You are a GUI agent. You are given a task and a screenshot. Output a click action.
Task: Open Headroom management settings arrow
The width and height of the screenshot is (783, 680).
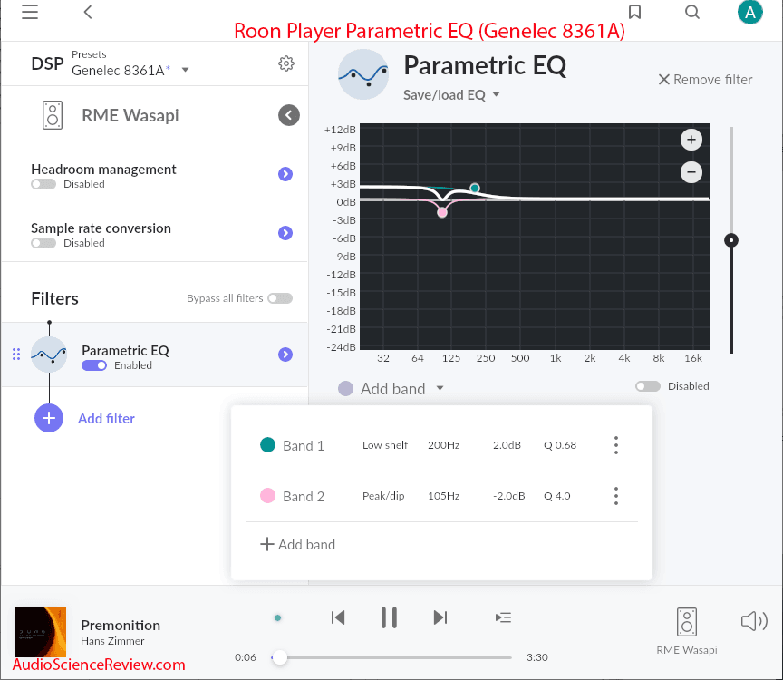pos(285,174)
